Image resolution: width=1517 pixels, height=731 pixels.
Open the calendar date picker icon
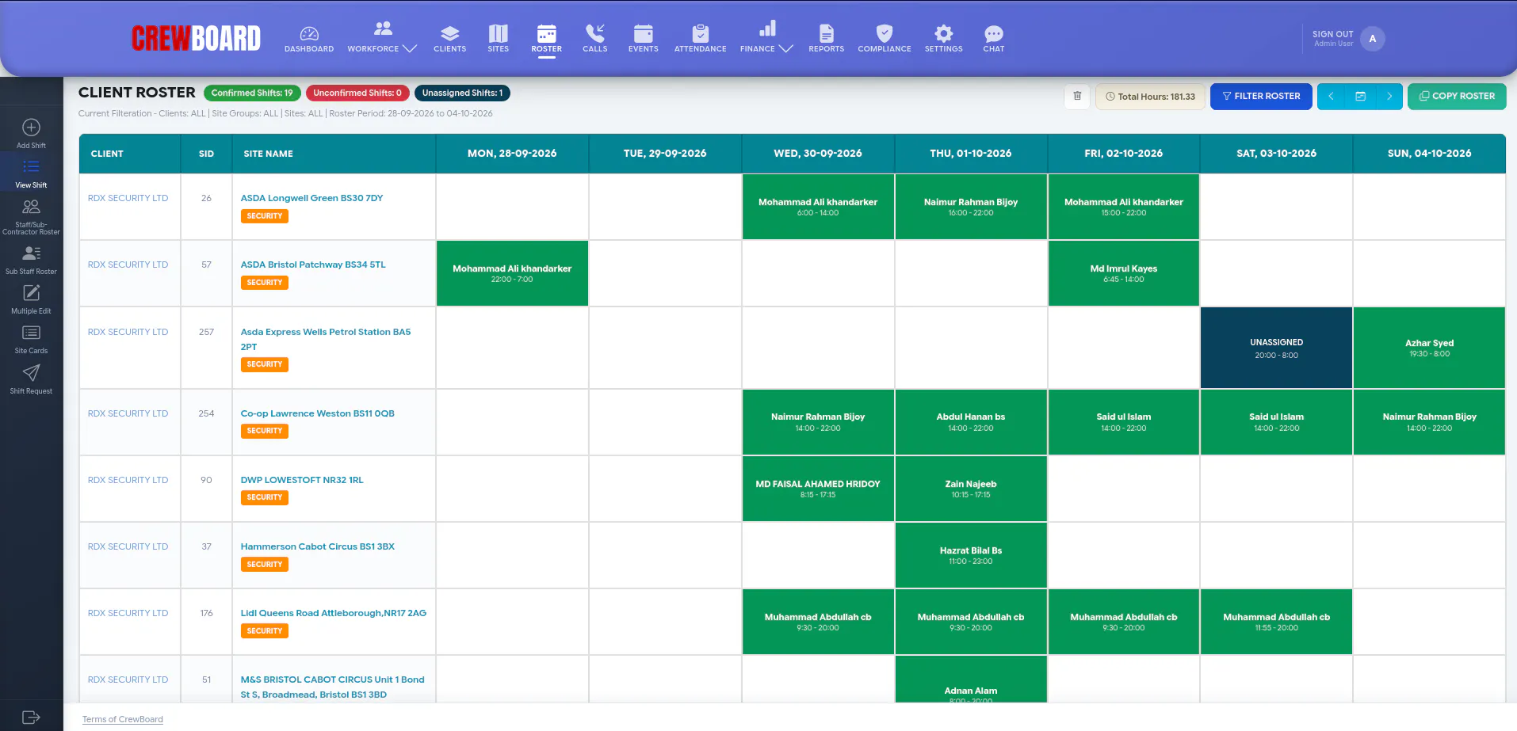pyautogui.click(x=1360, y=97)
